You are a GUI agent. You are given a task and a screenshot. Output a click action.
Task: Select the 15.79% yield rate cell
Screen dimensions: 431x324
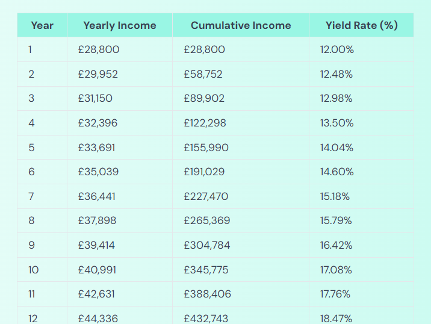point(336,220)
